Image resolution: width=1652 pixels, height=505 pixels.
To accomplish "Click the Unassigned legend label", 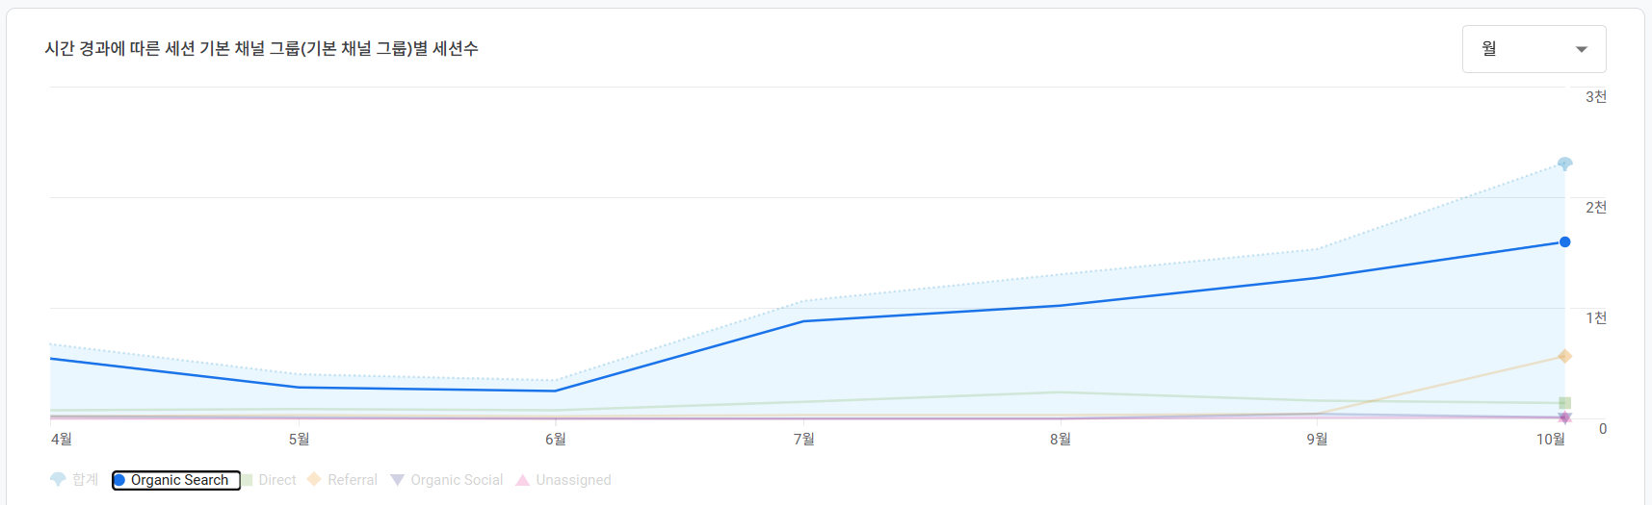I will click(573, 480).
